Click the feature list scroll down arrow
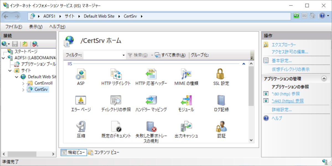 [251, 140]
